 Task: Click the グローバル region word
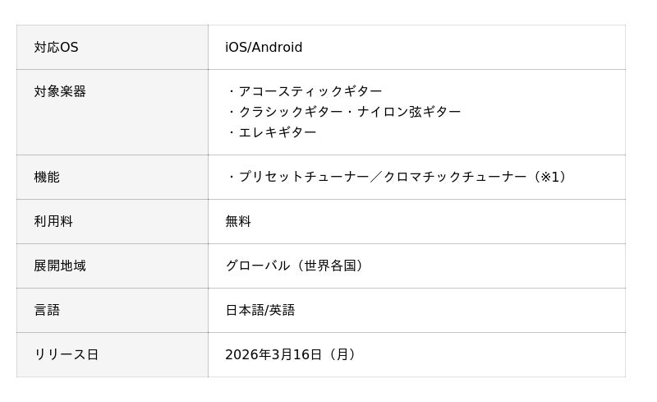[x=258, y=266]
